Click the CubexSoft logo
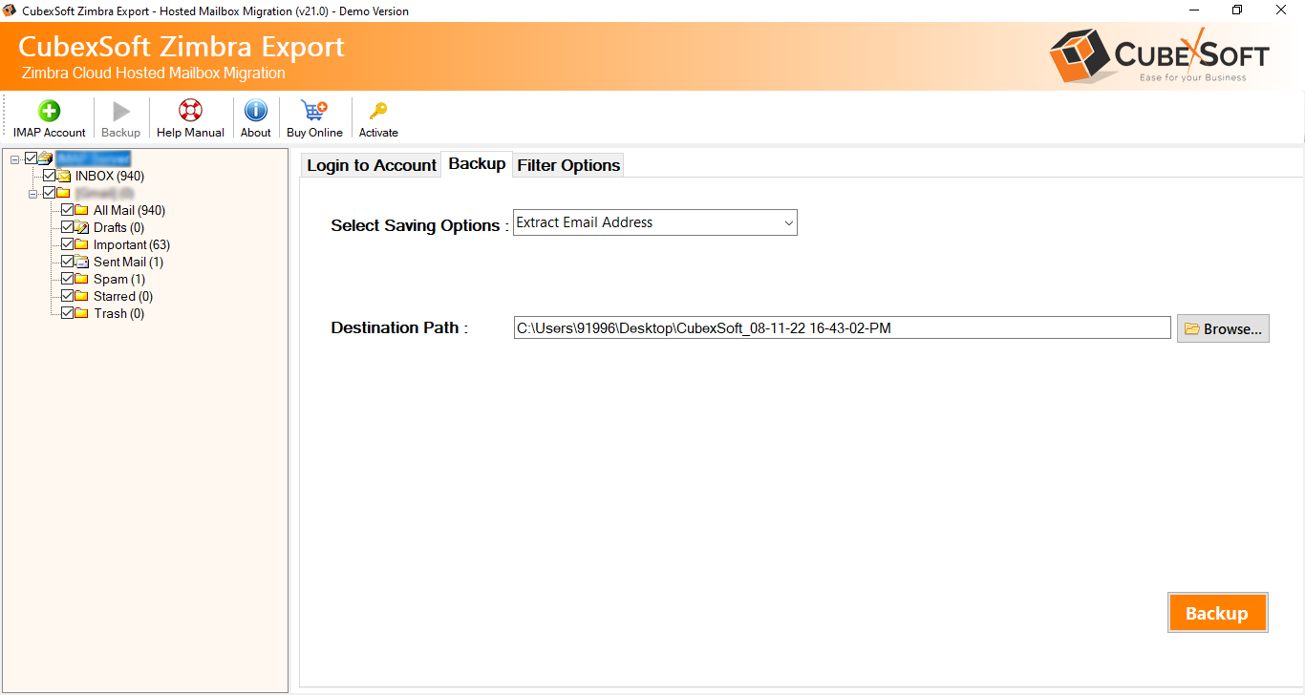 (1159, 54)
